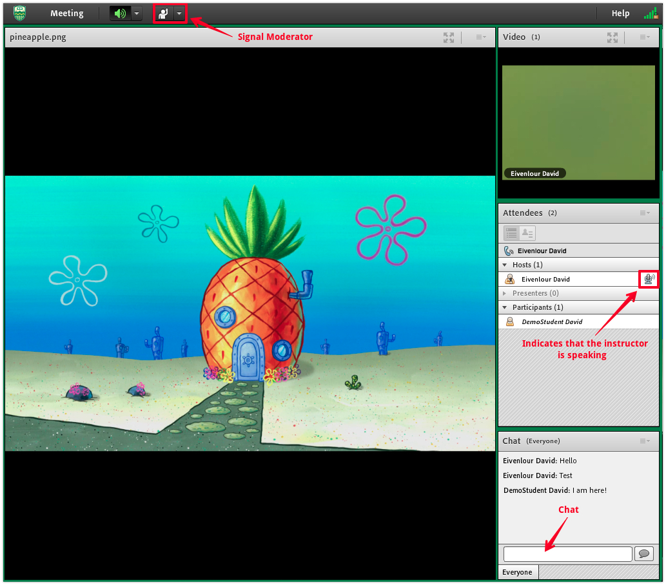
Task: Maximize the Video pod to full screen
Action: [612, 37]
